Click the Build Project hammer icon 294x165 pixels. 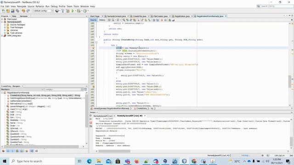click(63, 11)
